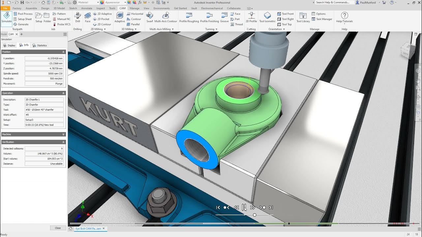Viewport: 422px width, 237px height.
Task: Jump to simulation end
Action: coord(271,207)
